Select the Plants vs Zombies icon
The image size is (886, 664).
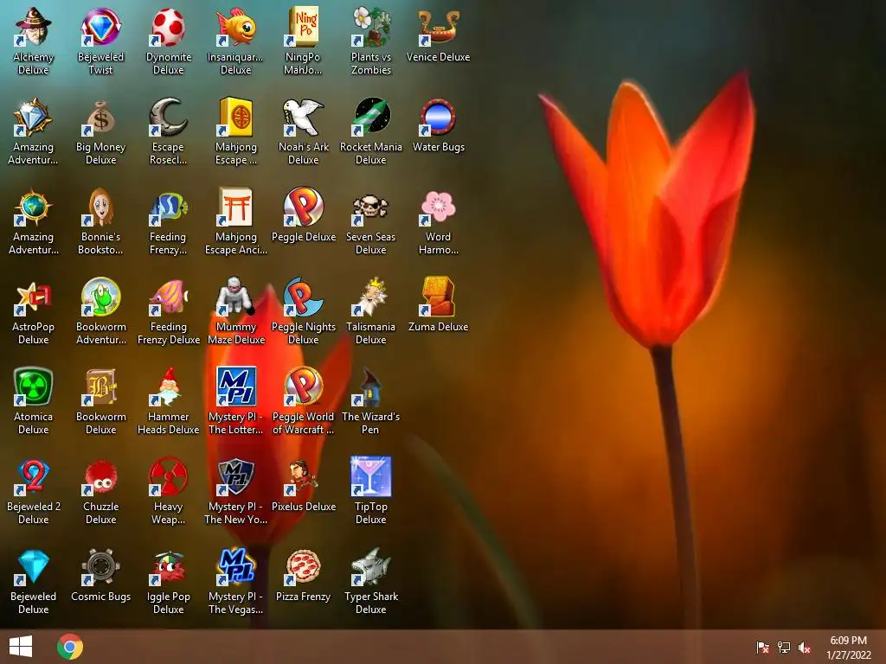coord(370,27)
